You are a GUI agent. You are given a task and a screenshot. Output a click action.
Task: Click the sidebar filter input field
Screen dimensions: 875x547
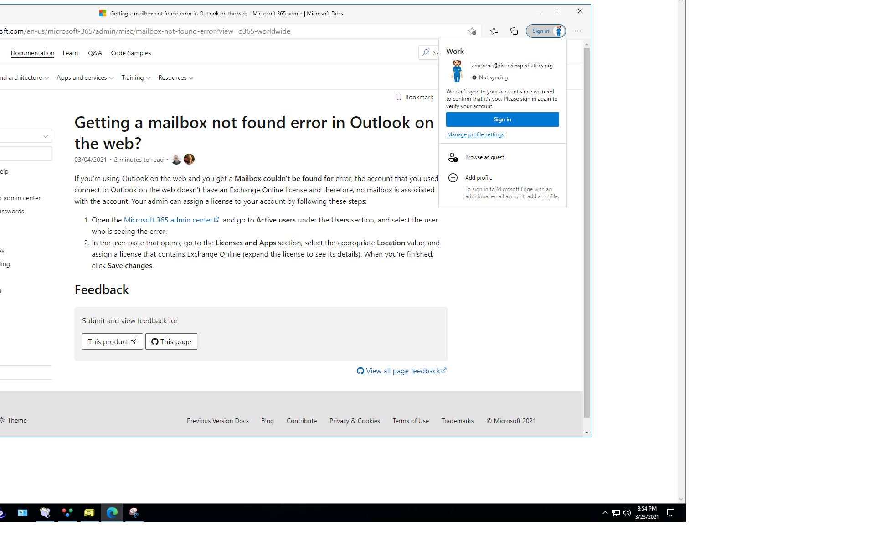[26, 154]
